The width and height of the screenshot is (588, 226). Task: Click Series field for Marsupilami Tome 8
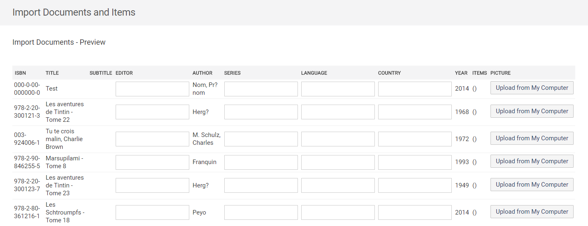[x=261, y=162]
